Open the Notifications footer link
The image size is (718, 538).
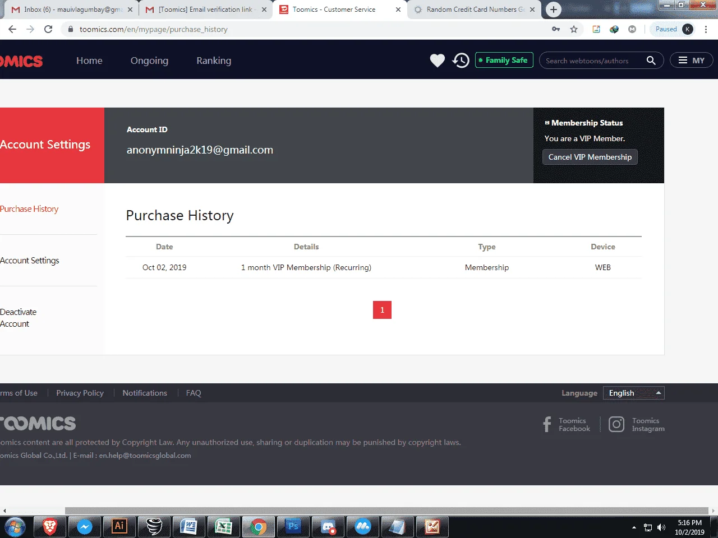[x=145, y=393]
